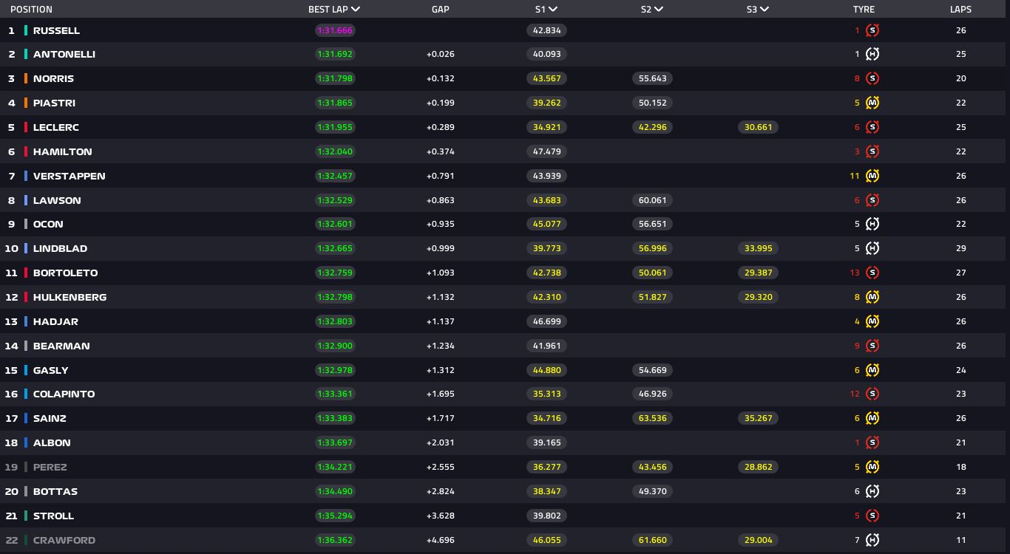Click Norris's orange team color bar

tap(26, 78)
